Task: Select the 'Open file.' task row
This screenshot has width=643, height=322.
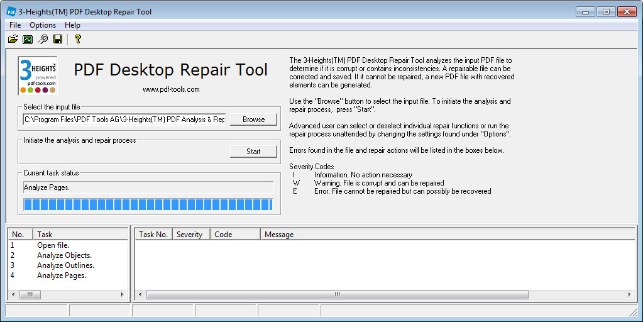Action: point(68,245)
